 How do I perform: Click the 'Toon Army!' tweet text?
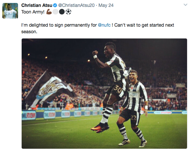(33, 12)
